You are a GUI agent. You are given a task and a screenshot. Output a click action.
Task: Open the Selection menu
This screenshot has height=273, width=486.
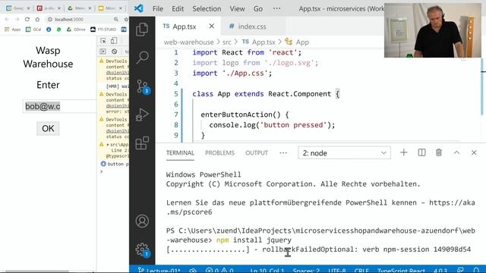click(x=207, y=8)
